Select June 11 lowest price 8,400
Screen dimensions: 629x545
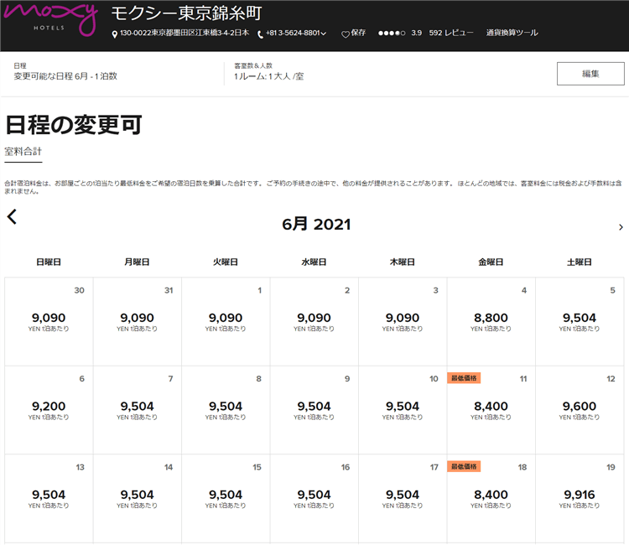(491, 407)
